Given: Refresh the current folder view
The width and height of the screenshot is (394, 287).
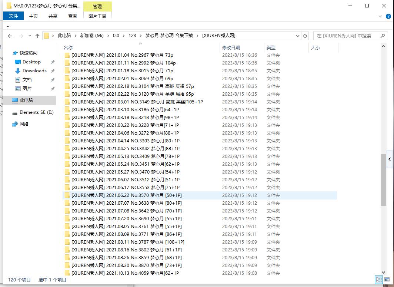Looking at the screenshot, I should (x=305, y=36).
